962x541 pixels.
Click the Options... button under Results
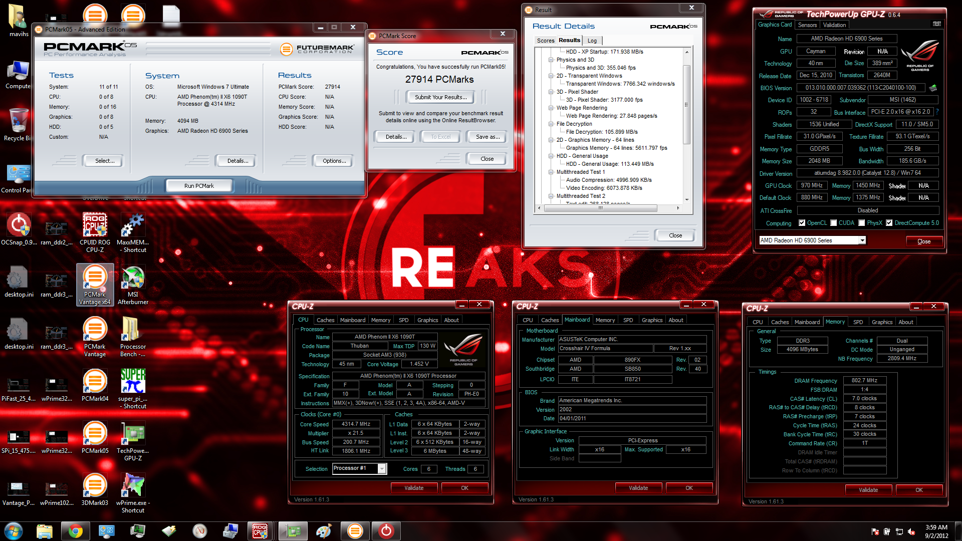tap(334, 161)
